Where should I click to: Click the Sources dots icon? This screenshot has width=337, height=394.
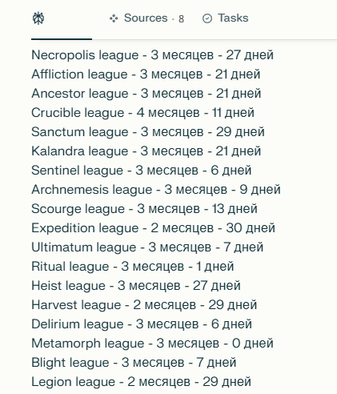(114, 18)
